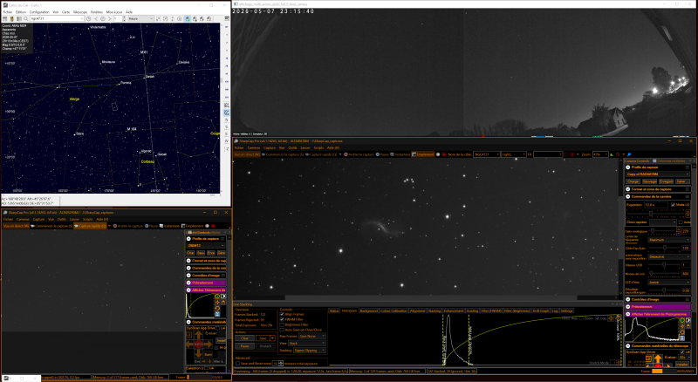Open the search icon in Cartes du Ciel
Screen dimensions: 698x382
[26, 18]
